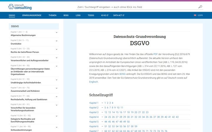Expand Kapitel 1 Allgemeine Bestimmungen chevron
This screenshot has height=132, width=212.
[57, 33]
